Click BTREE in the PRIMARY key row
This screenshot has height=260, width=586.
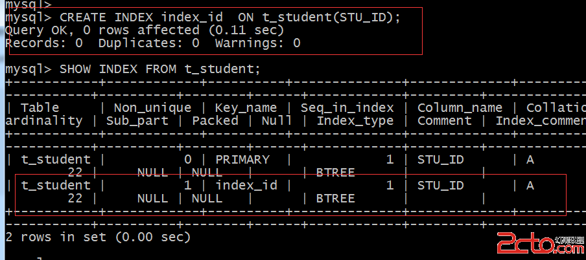point(335,173)
